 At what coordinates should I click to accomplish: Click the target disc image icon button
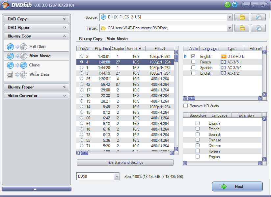[x=258, y=28]
